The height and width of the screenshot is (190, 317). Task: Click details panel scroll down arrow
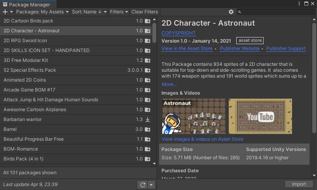pyautogui.click(x=314, y=175)
